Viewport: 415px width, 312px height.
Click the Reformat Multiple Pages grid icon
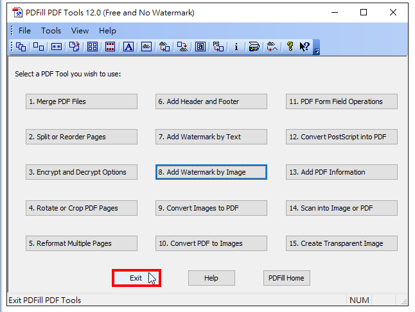tap(93, 47)
